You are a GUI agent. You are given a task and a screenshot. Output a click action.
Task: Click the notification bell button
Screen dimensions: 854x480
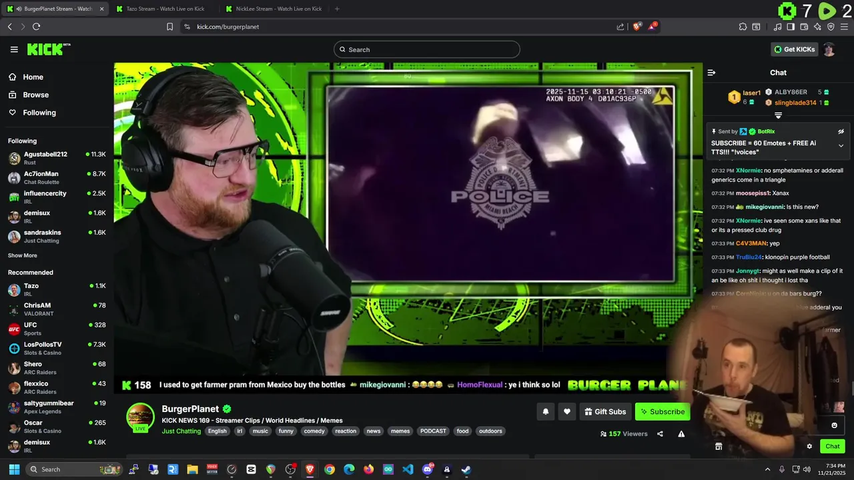[545, 411]
